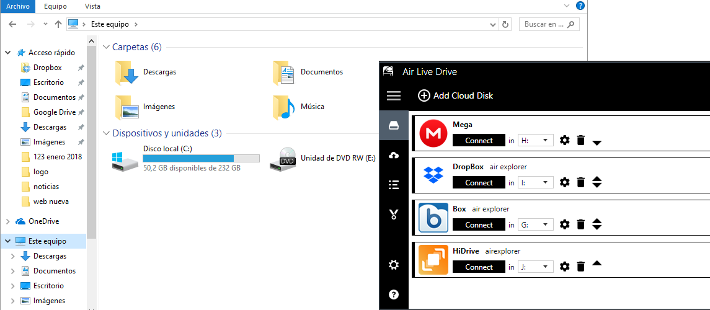Open DropBox disk settings gear

coord(564,182)
